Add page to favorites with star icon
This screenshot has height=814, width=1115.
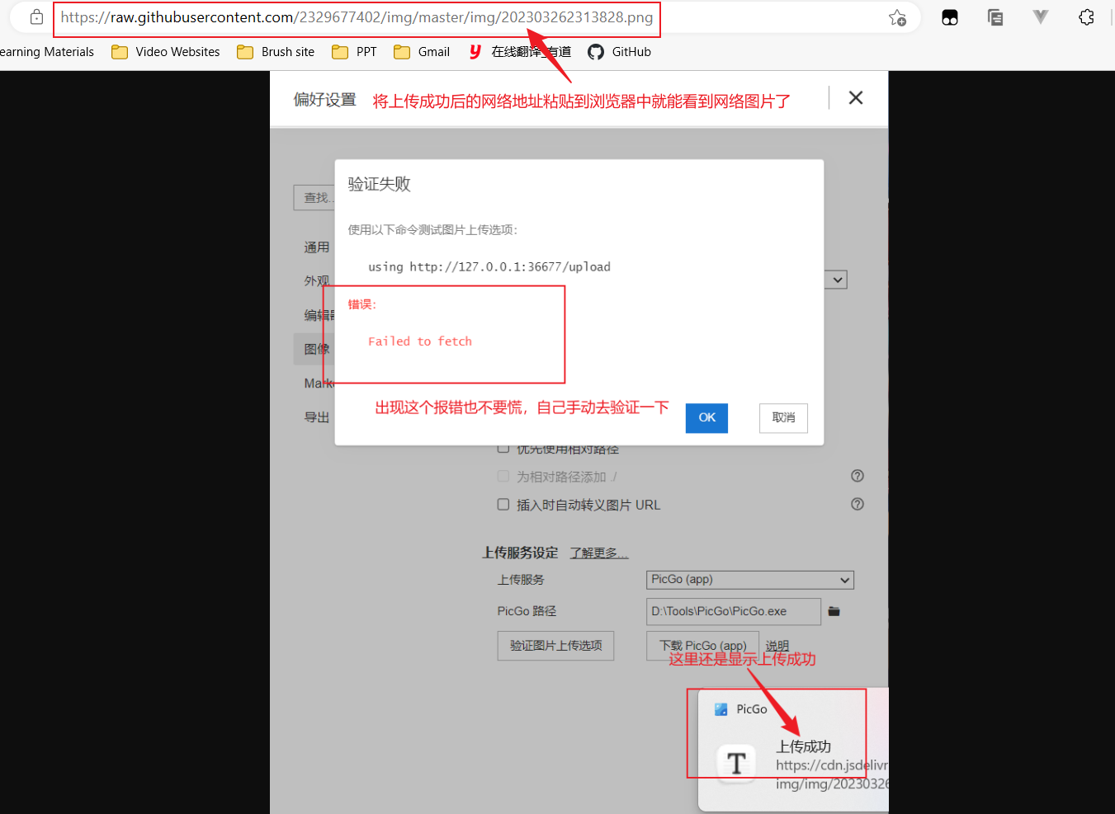coord(898,17)
